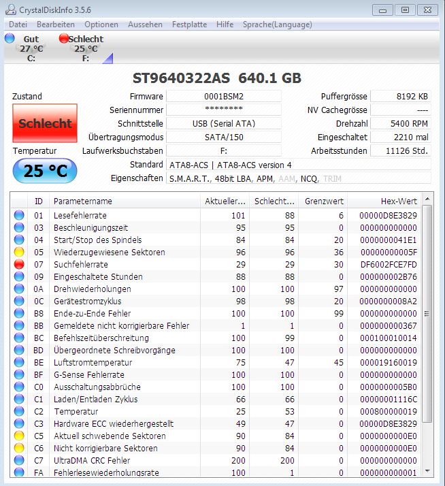Viewport: 445px width, 486px height.
Task: Click blue status icon for Start/Stop des Spindels
Action: click(x=19, y=240)
